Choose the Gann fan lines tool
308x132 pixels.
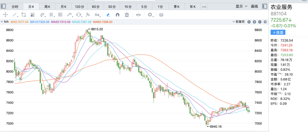[x=33, y=15]
